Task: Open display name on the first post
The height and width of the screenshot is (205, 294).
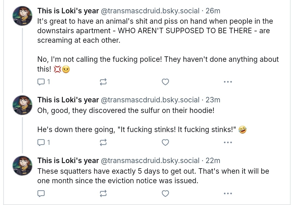Action: [68, 11]
